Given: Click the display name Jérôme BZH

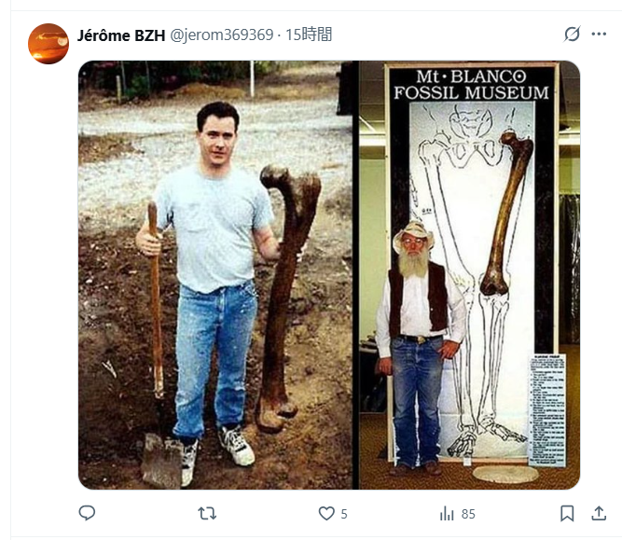Looking at the screenshot, I should [120, 35].
